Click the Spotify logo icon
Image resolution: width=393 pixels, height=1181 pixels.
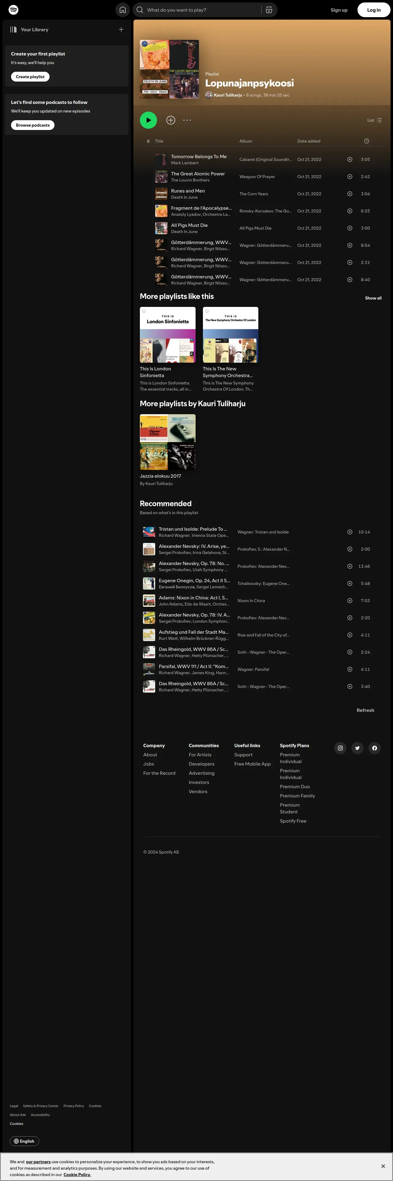click(14, 10)
